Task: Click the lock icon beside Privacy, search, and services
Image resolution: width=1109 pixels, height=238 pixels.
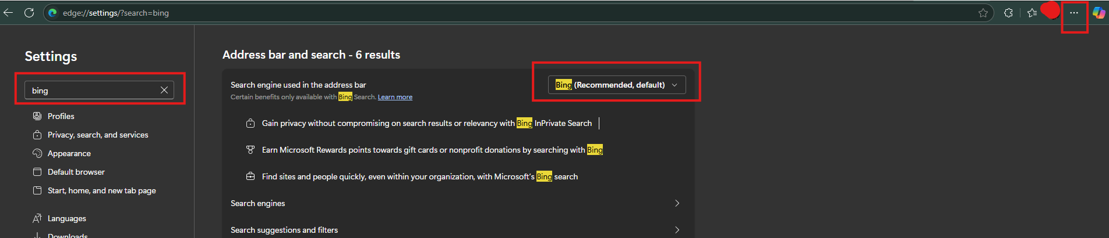Action: (x=37, y=135)
